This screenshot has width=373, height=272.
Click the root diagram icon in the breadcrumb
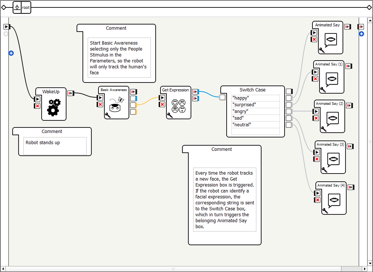tap(17, 7)
